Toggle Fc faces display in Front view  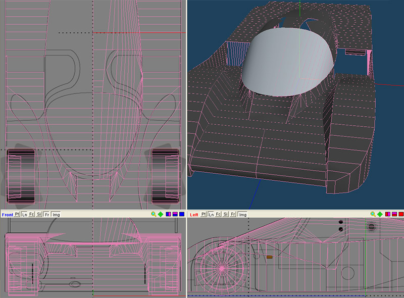pos(32,215)
